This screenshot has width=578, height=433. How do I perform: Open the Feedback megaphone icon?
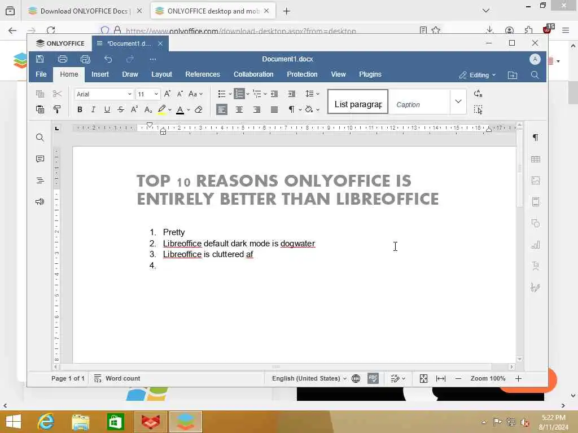[x=40, y=201]
